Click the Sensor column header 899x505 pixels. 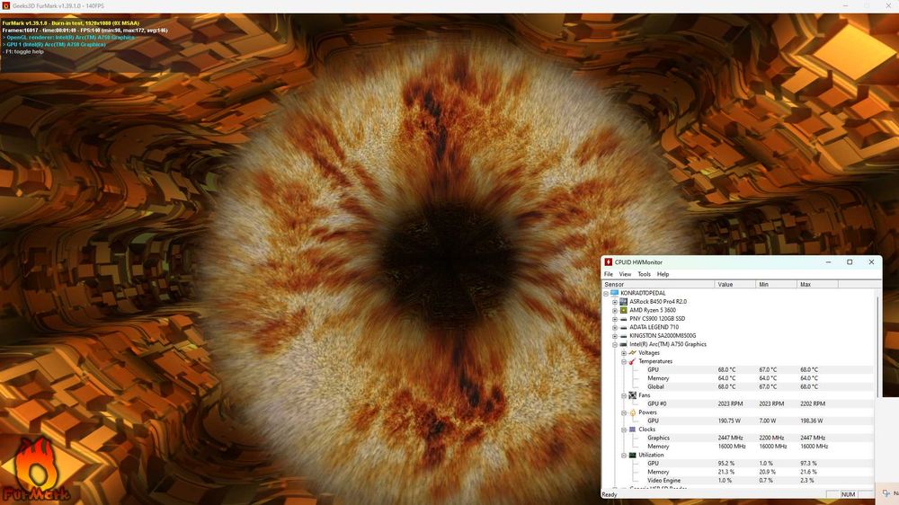coord(658,284)
